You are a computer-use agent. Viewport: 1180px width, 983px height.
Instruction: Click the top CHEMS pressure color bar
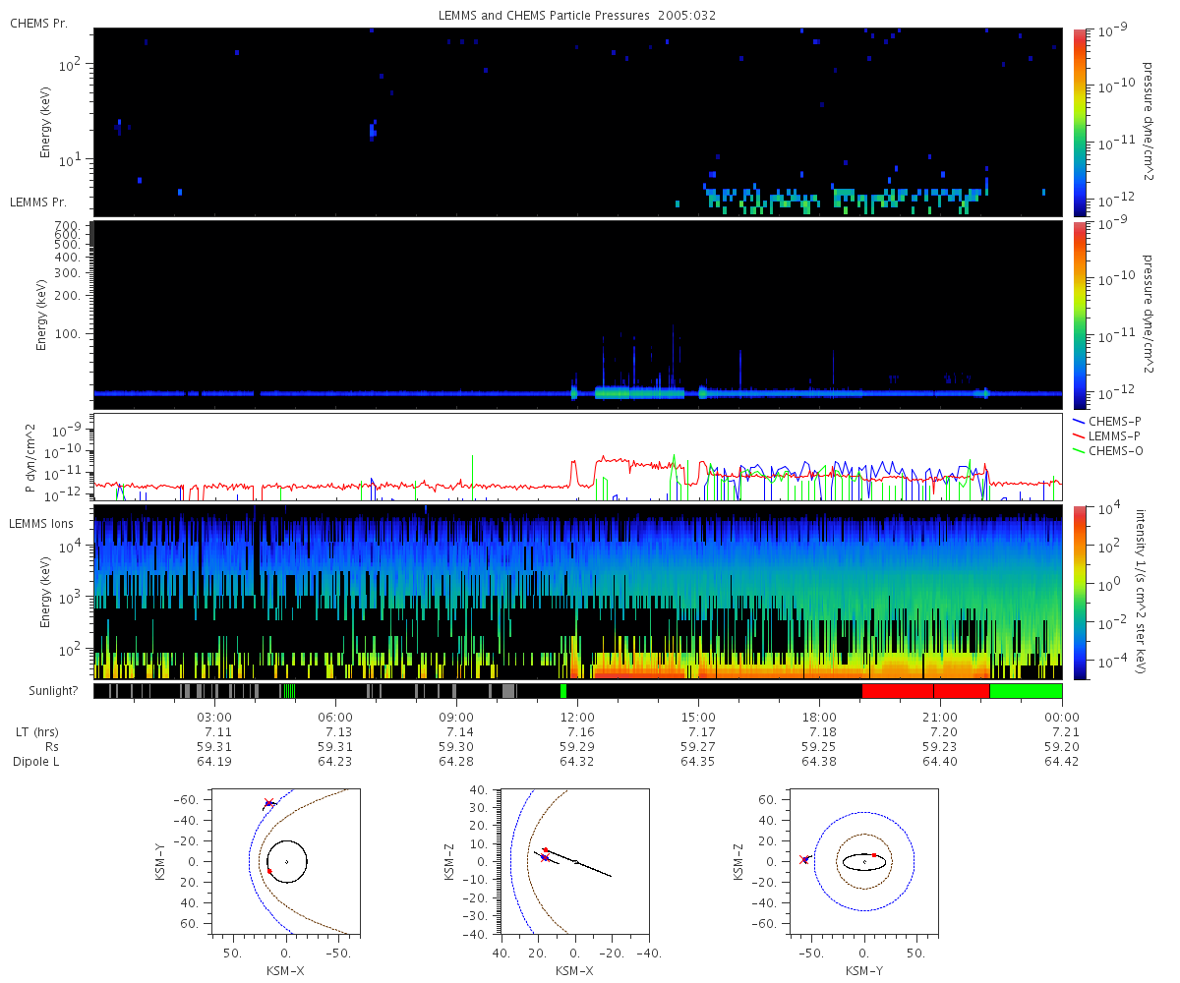point(1079,121)
